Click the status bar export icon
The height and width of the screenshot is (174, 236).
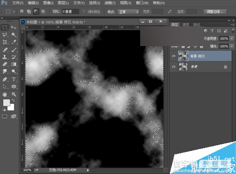coord(36,170)
